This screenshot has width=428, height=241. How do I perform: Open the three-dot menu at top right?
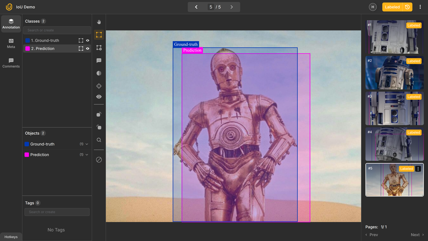pyautogui.click(x=420, y=7)
